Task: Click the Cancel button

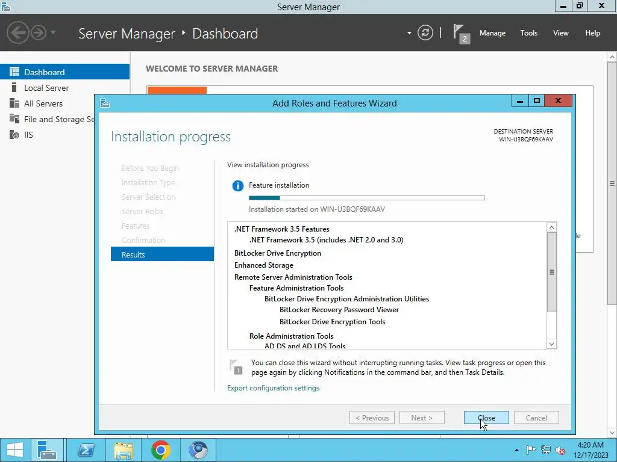Action: click(536, 417)
